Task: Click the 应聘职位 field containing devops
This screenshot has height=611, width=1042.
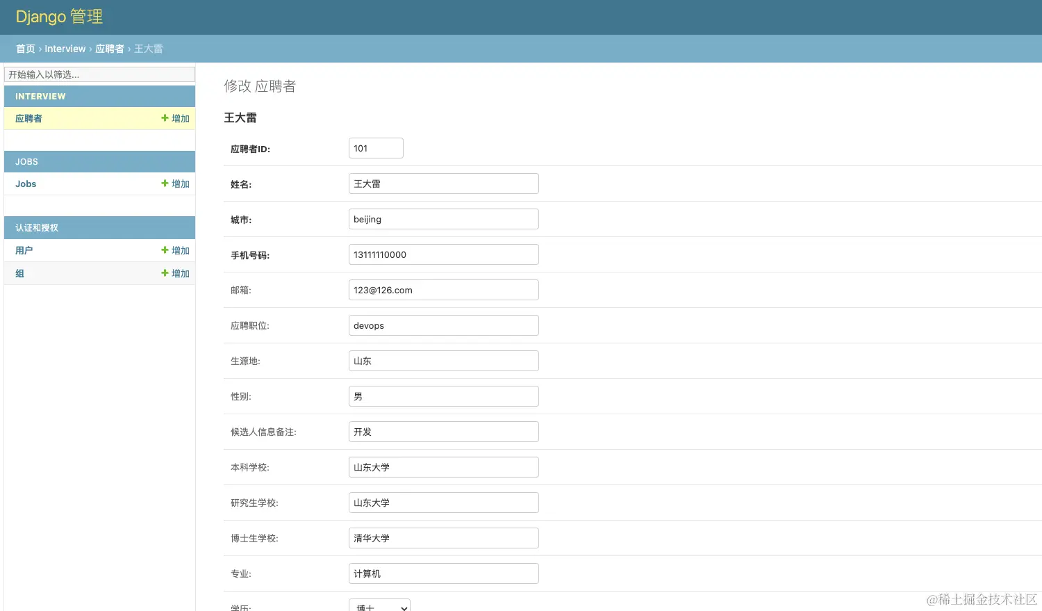Action: [444, 325]
